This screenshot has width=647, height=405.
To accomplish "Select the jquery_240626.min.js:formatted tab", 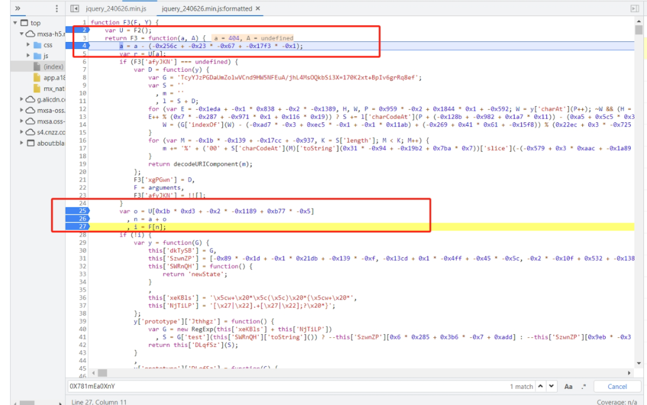I will (x=207, y=8).
